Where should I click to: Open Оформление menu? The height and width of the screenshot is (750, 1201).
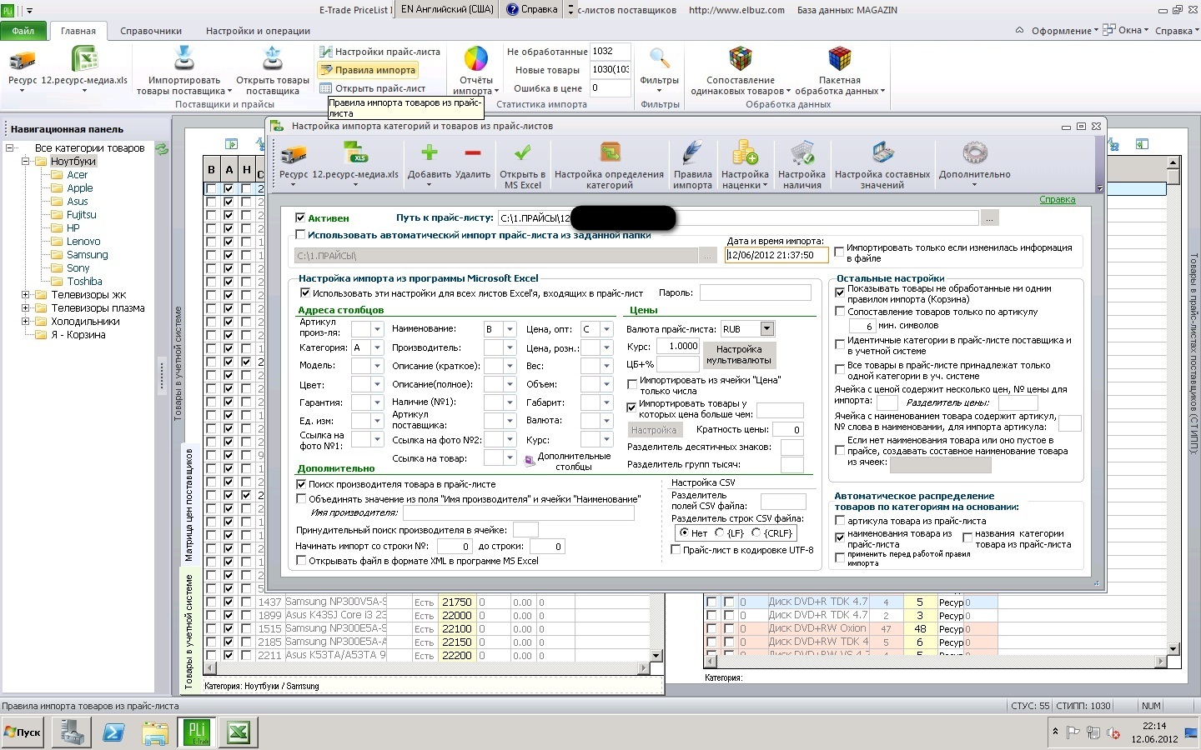pos(1065,31)
